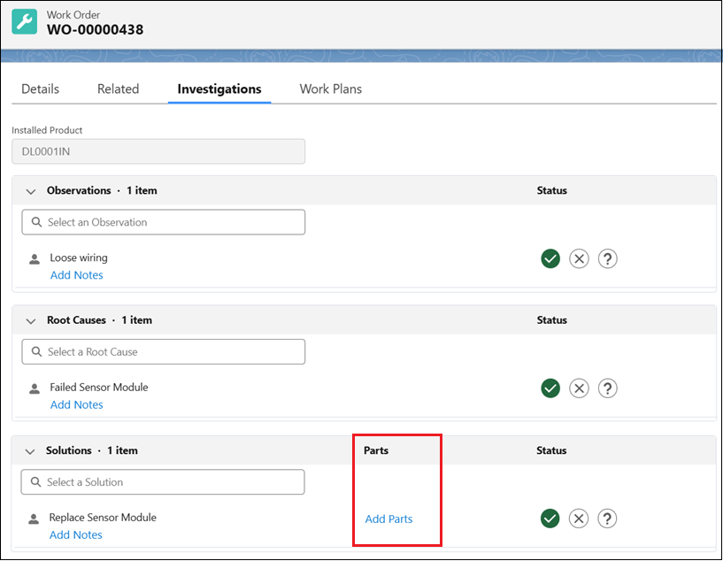Click Status header in Root Causes section
The image size is (723, 561).
pyautogui.click(x=552, y=320)
